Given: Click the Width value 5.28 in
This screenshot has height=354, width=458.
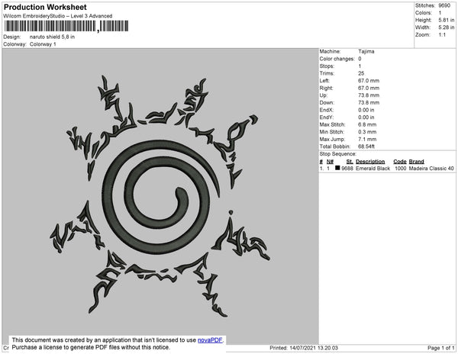Looking at the screenshot, I should (x=447, y=27).
